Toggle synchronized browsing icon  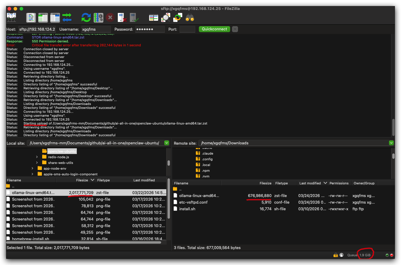(178, 17)
